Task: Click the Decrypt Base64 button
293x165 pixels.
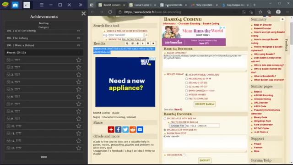Action: pyautogui.click(x=205, y=104)
